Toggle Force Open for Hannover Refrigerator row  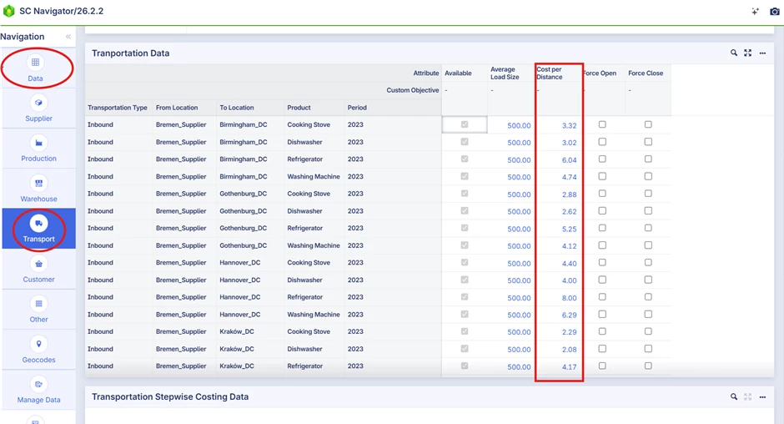(x=602, y=297)
